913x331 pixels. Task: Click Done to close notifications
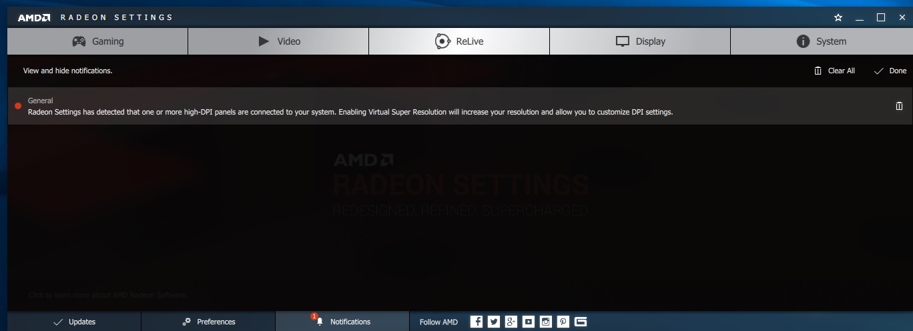point(890,71)
